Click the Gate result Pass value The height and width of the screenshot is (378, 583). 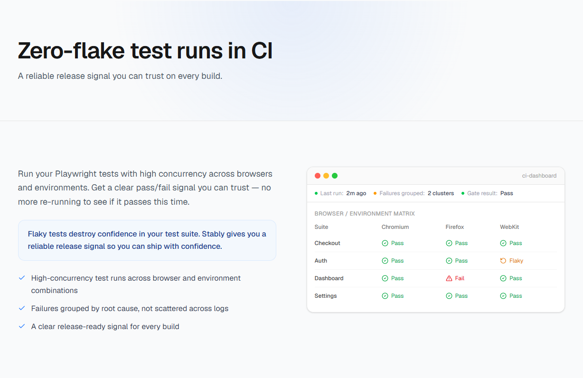[507, 193]
